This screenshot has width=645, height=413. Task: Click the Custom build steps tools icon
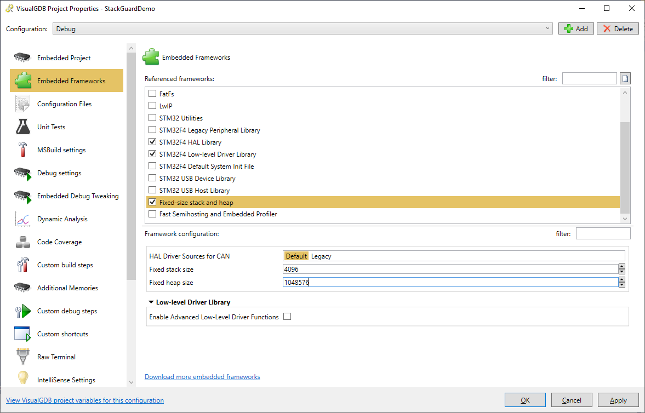22,265
